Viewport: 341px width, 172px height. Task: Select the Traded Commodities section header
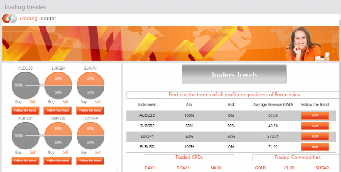pyautogui.click(x=297, y=158)
